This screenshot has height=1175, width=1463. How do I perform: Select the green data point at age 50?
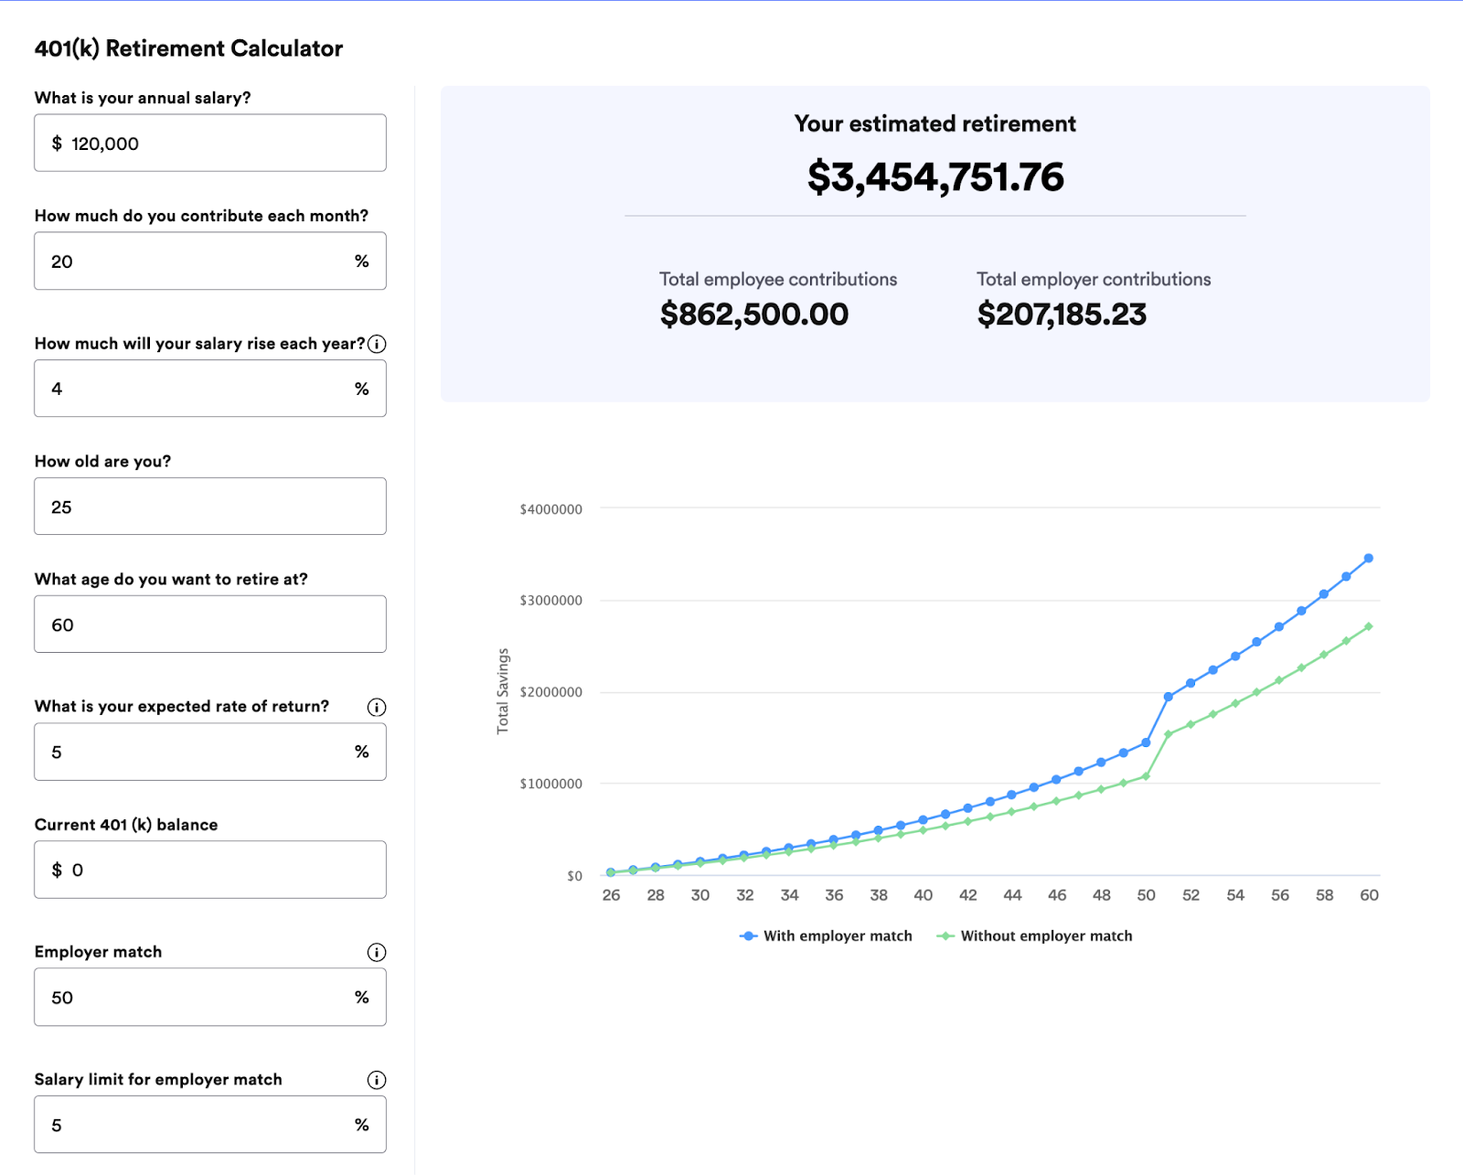pyautogui.click(x=1146, y=776)
